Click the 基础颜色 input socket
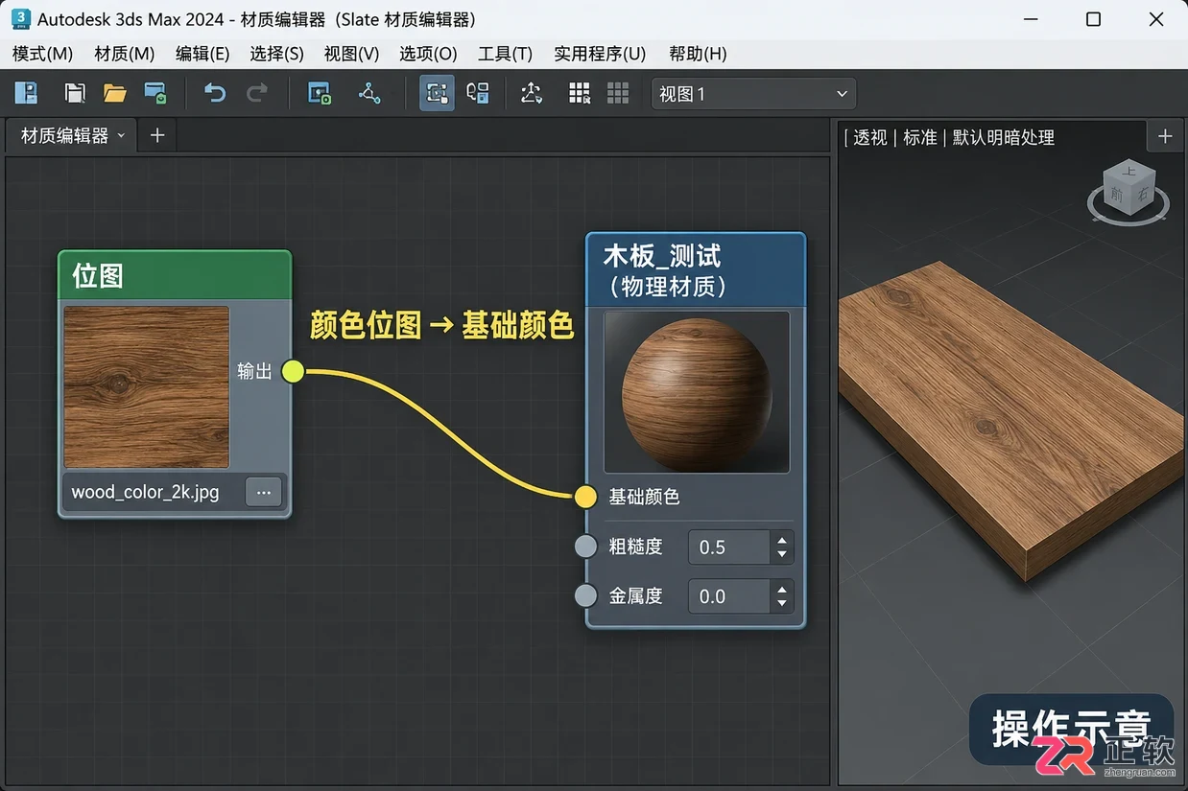The height and width of the screenshot is (791, 1188). (x=586, y=497)
